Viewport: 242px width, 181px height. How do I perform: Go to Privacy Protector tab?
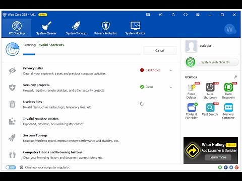[x=105, y=28]
